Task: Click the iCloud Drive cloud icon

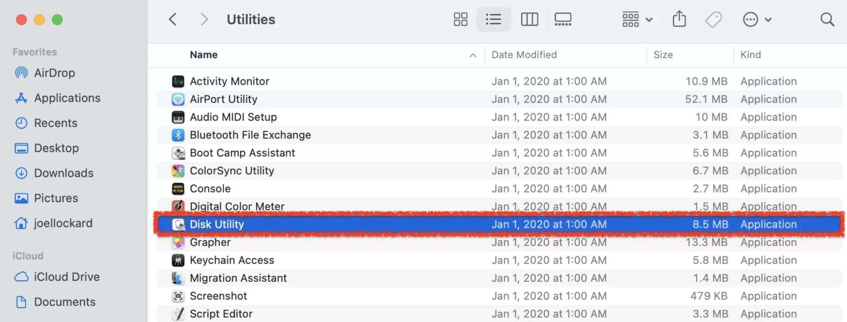Action: tap(20, 276)
